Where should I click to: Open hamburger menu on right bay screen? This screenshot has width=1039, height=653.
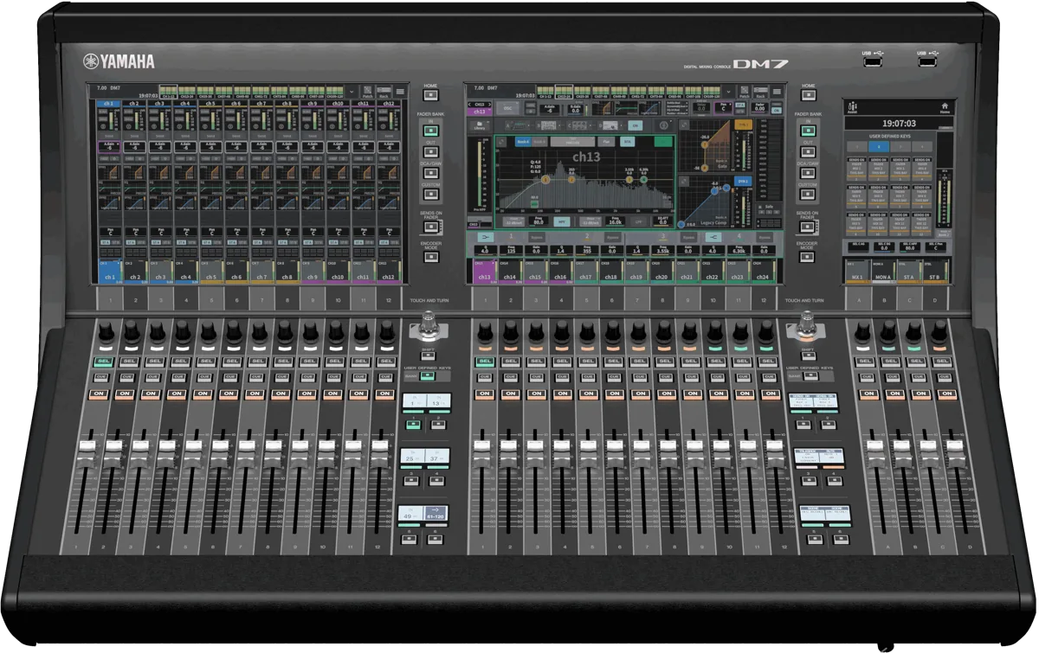(777, 91)
